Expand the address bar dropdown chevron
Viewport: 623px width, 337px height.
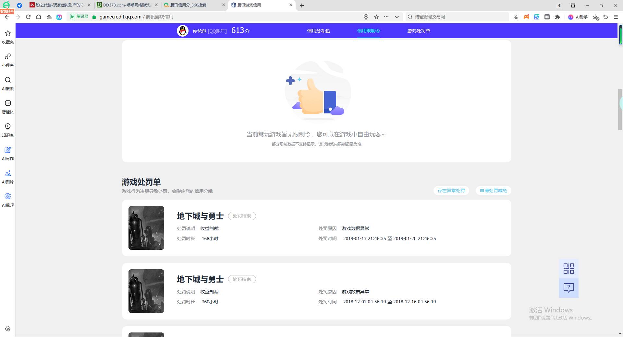pos(397,17)
